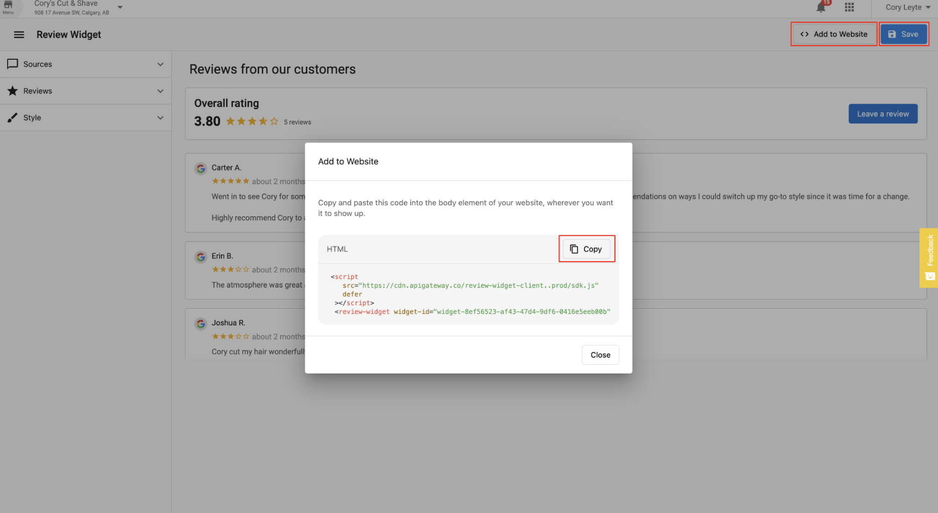The height and width of the screenshot is (513, 938).
Task: Collapse the Sources section
Action: pos(160,64)
